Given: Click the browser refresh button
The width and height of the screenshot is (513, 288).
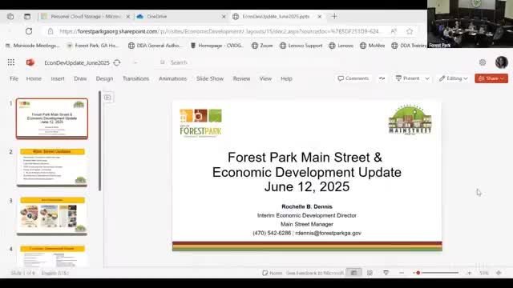Looking at the screenshot, I should [x=29, y=31].
